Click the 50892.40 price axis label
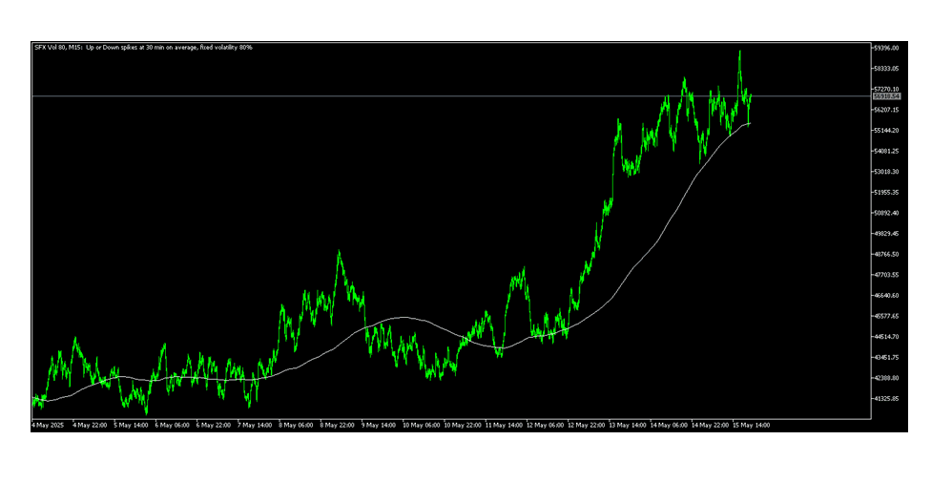The width and height of the screenshot is (952, 482). [887, 213]
